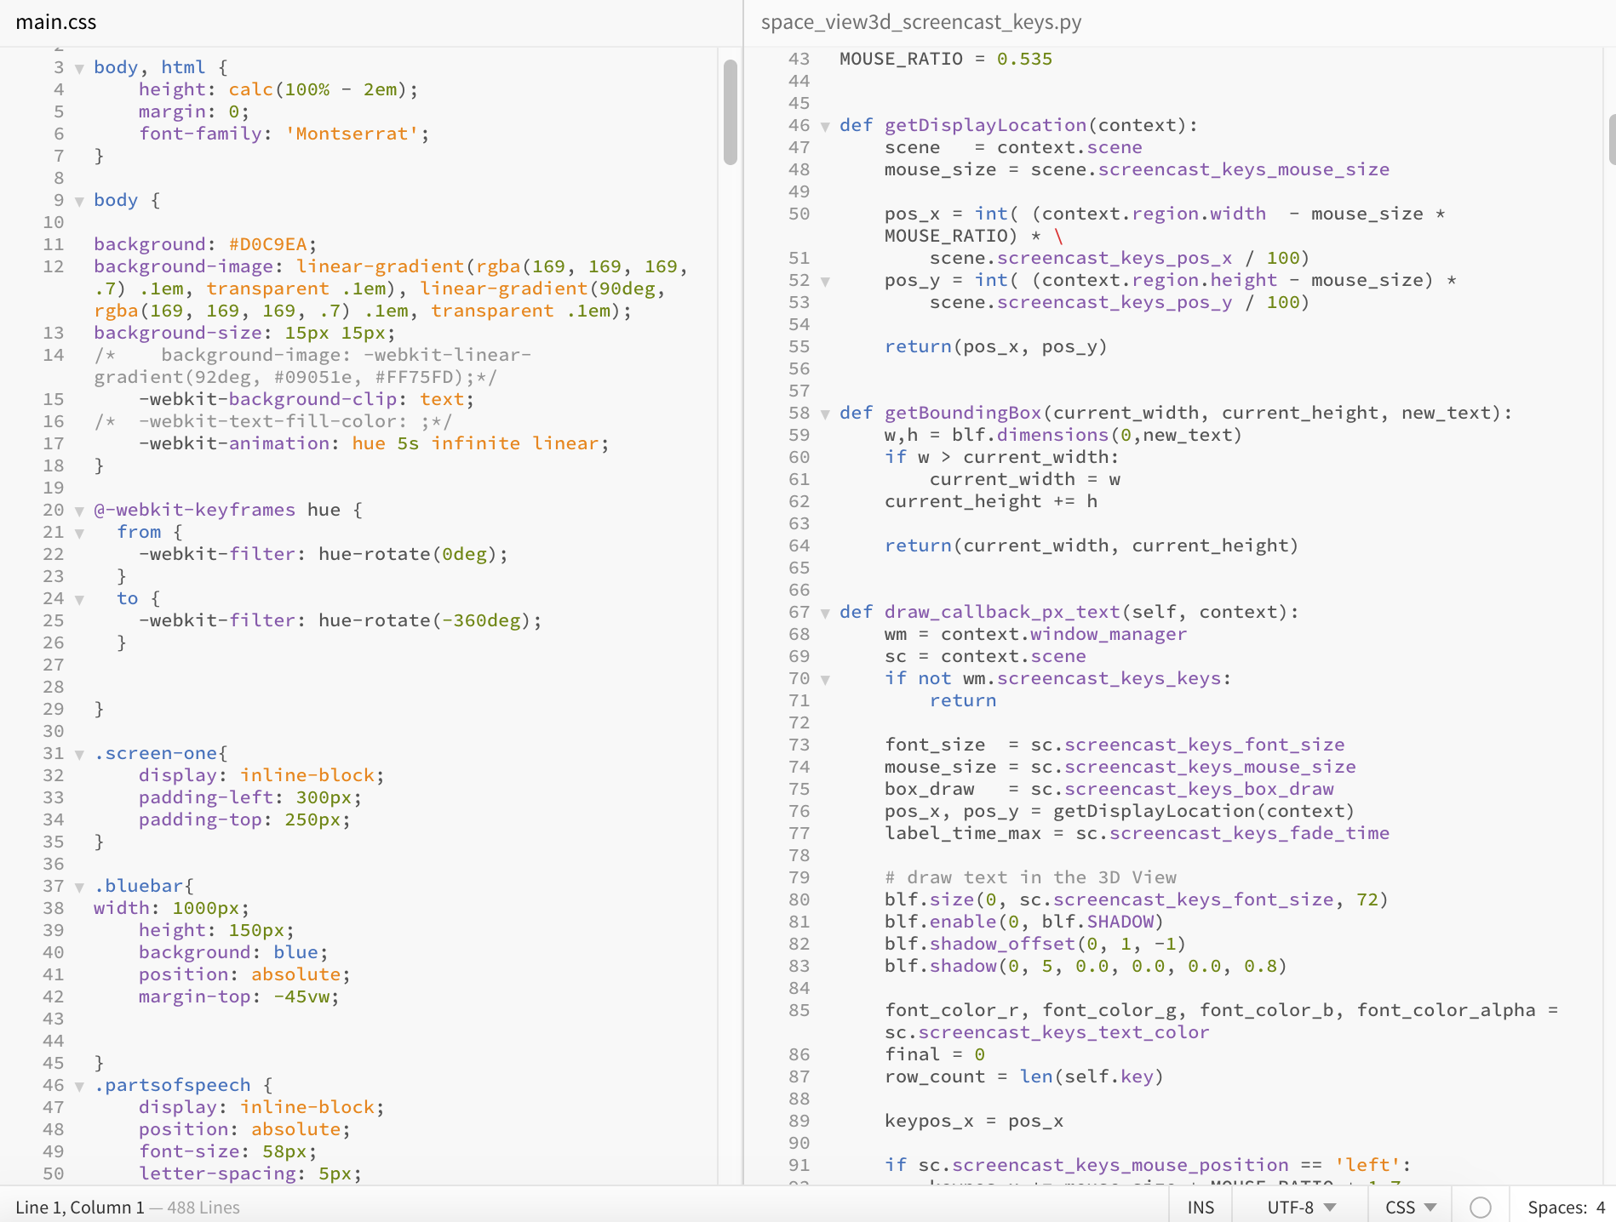1616x1222 pixels.
Task: Collapse the body, html rule fold arrow
Action: tap(79, 68)
